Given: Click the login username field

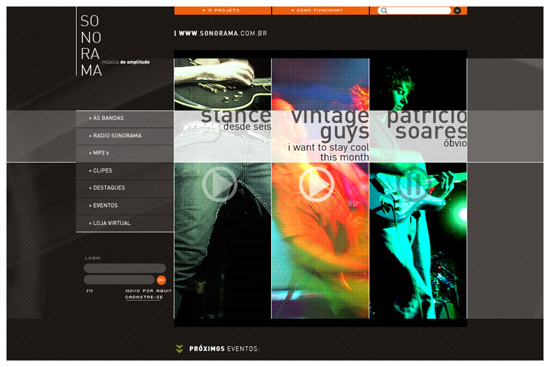Looking at the screenshot, I should [x=125, y=268].
